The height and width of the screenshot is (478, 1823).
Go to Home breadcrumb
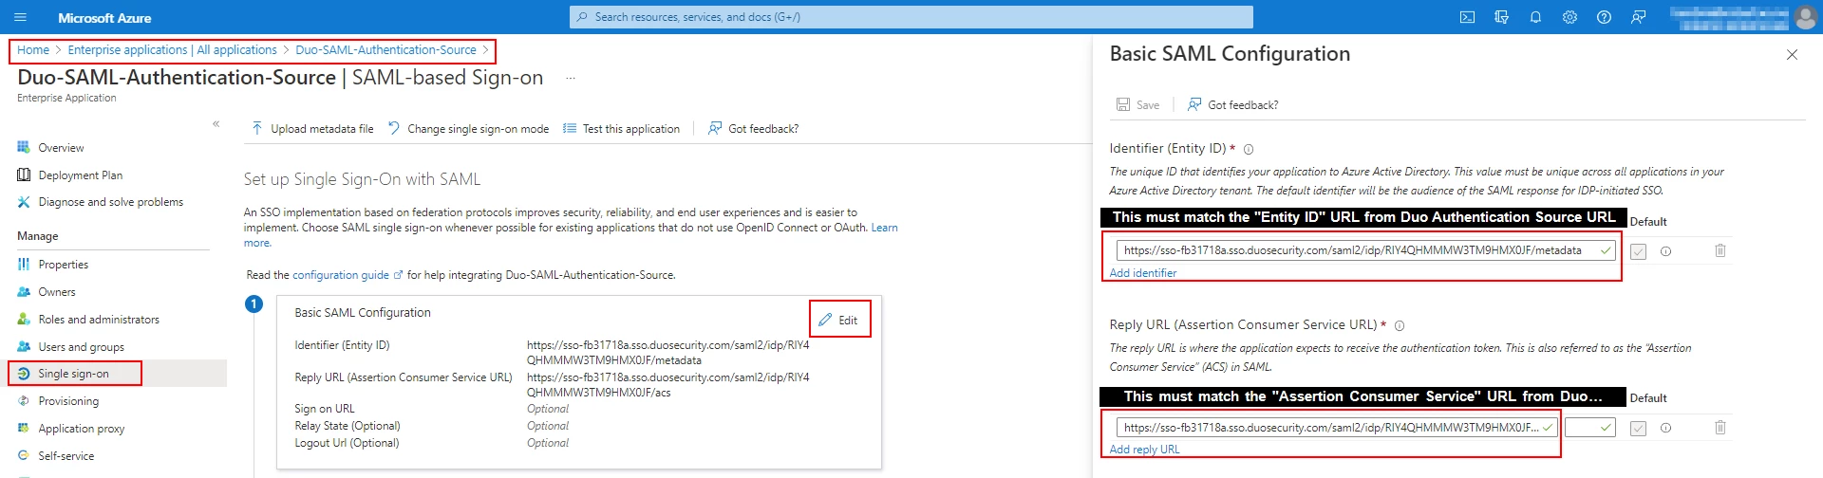click(x=33, y=50)
